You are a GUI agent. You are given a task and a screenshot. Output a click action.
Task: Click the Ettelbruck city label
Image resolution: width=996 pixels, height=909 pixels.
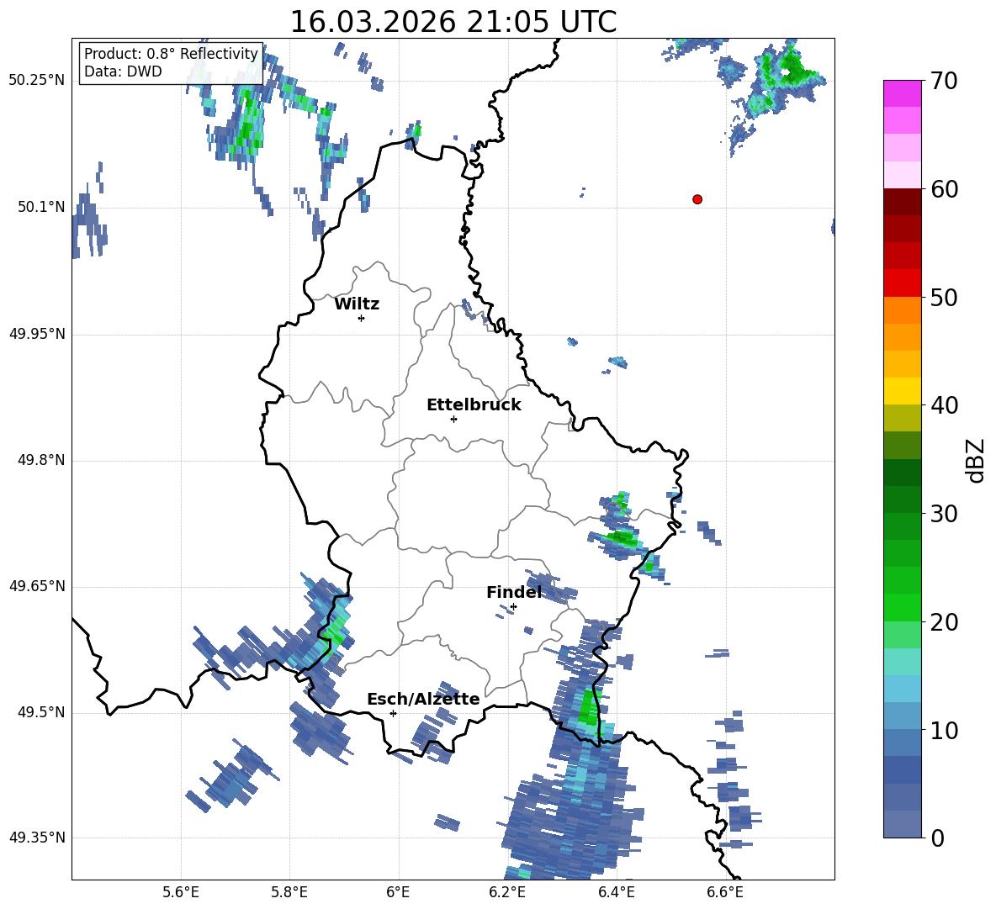(x=474, y=405)
